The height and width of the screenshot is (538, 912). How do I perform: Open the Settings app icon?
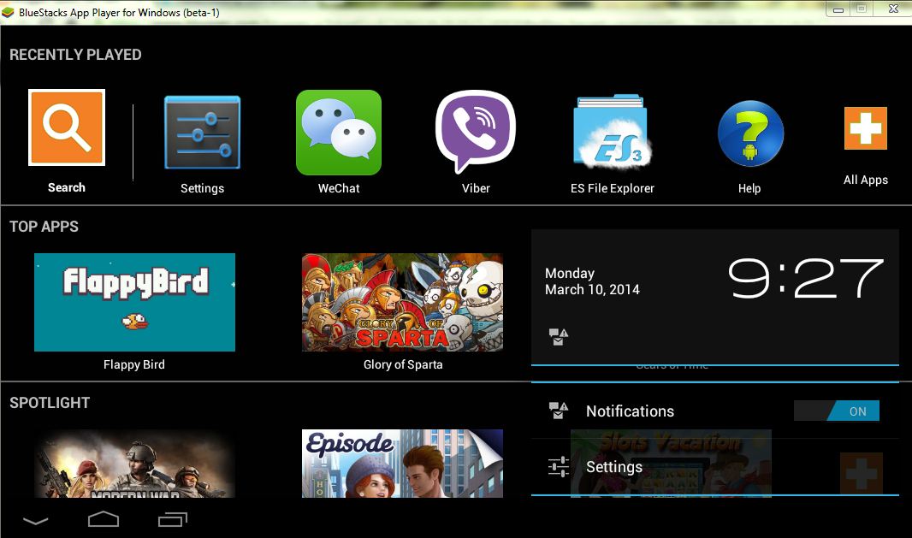[203, 133]
